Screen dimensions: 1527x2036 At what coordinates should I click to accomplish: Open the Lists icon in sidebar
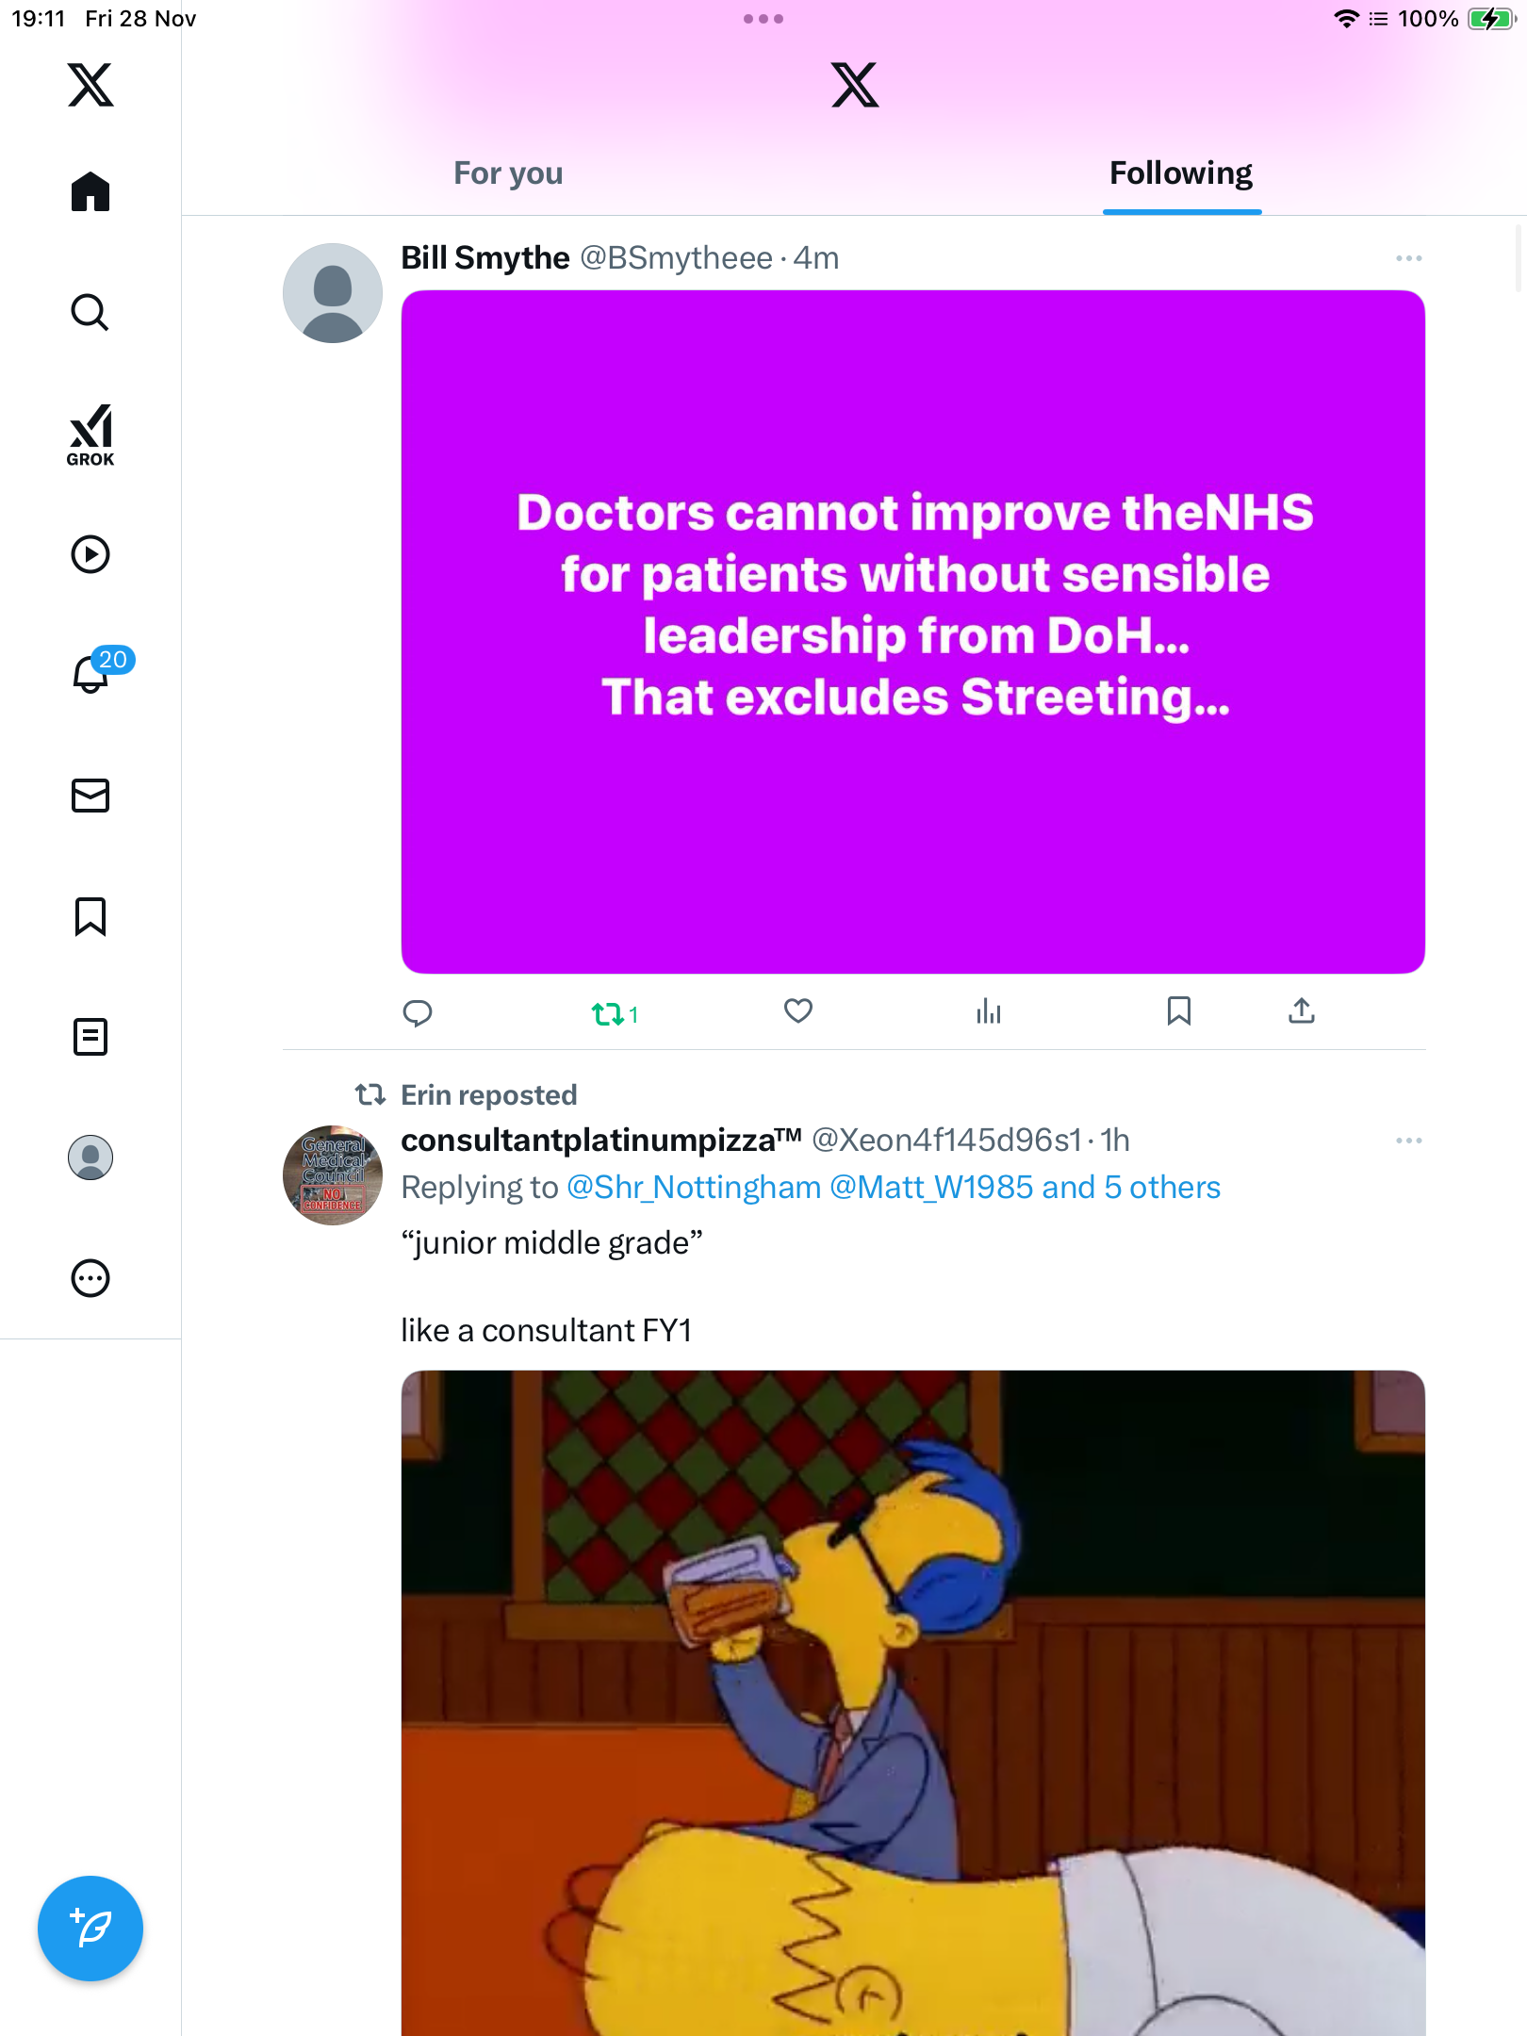coord(90,1037)
